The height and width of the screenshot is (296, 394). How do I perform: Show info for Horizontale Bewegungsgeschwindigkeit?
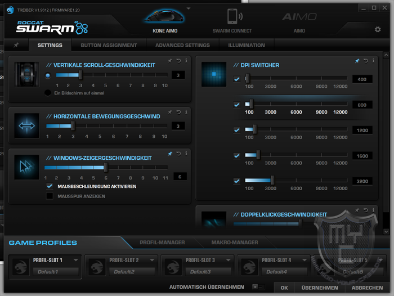(x=186, y=112)
